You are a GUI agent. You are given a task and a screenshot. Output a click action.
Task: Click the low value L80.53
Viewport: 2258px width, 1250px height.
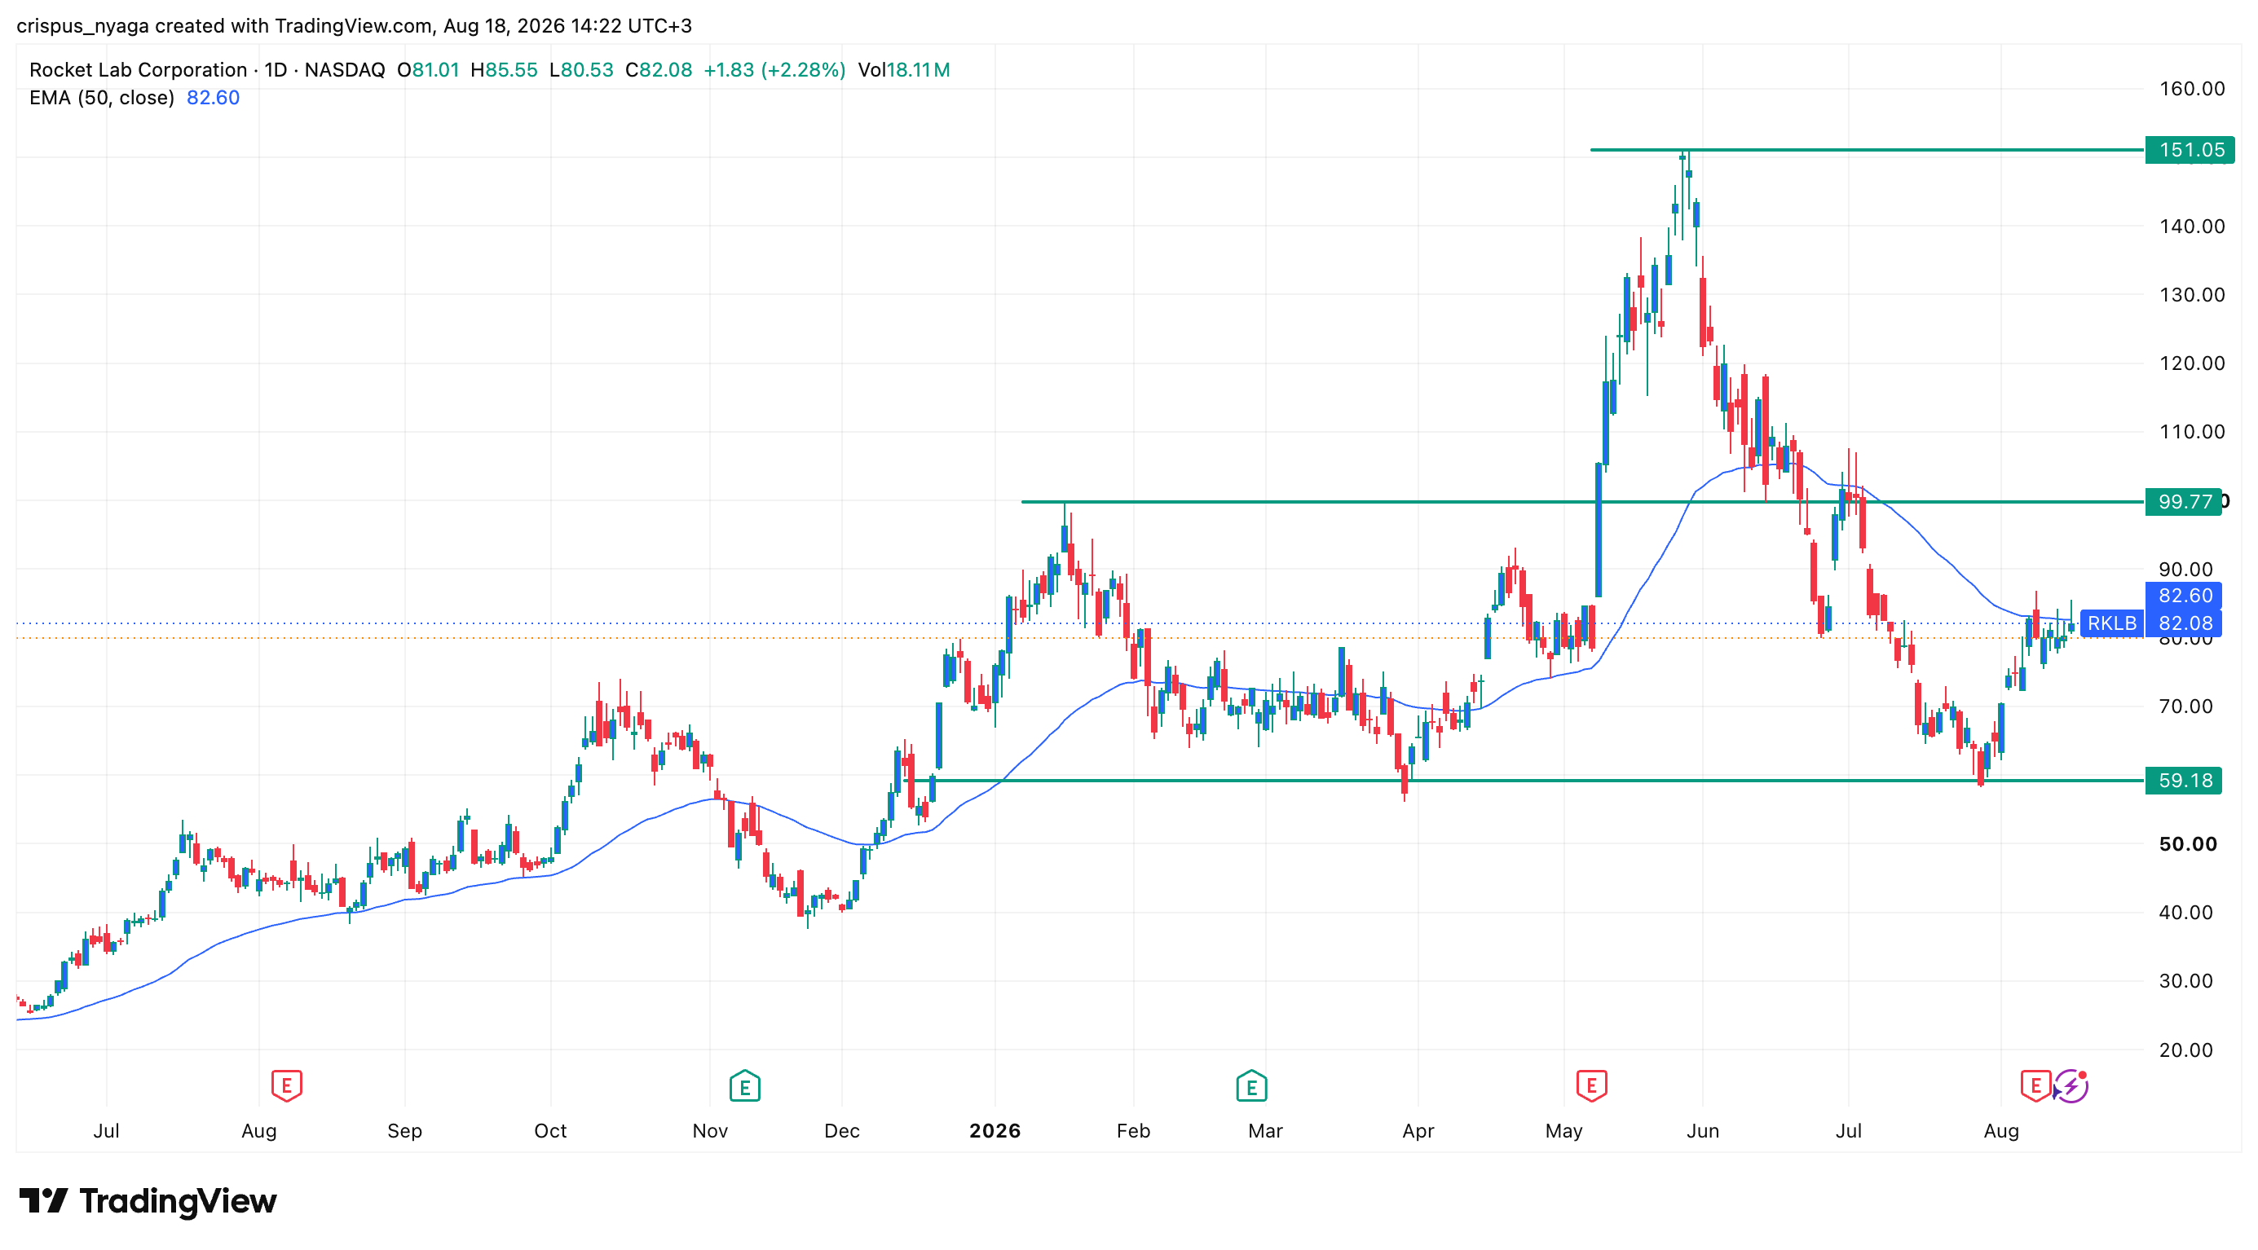[581, 70]
